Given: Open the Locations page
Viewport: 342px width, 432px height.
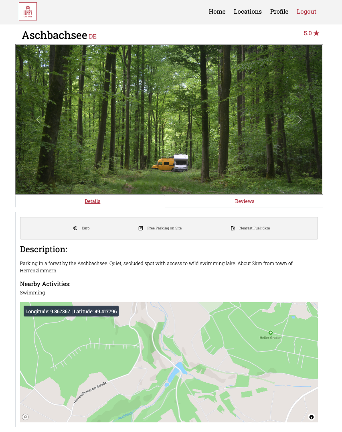Looking at the screenshot, I should tap(248, 12).
